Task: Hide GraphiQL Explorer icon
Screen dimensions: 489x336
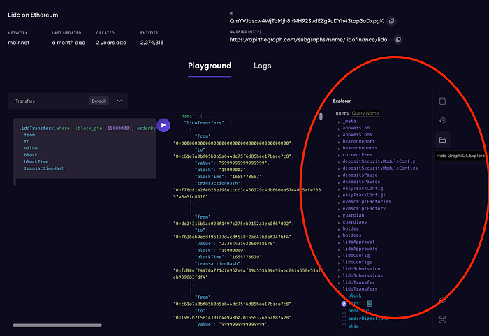Action: (442, 140)
